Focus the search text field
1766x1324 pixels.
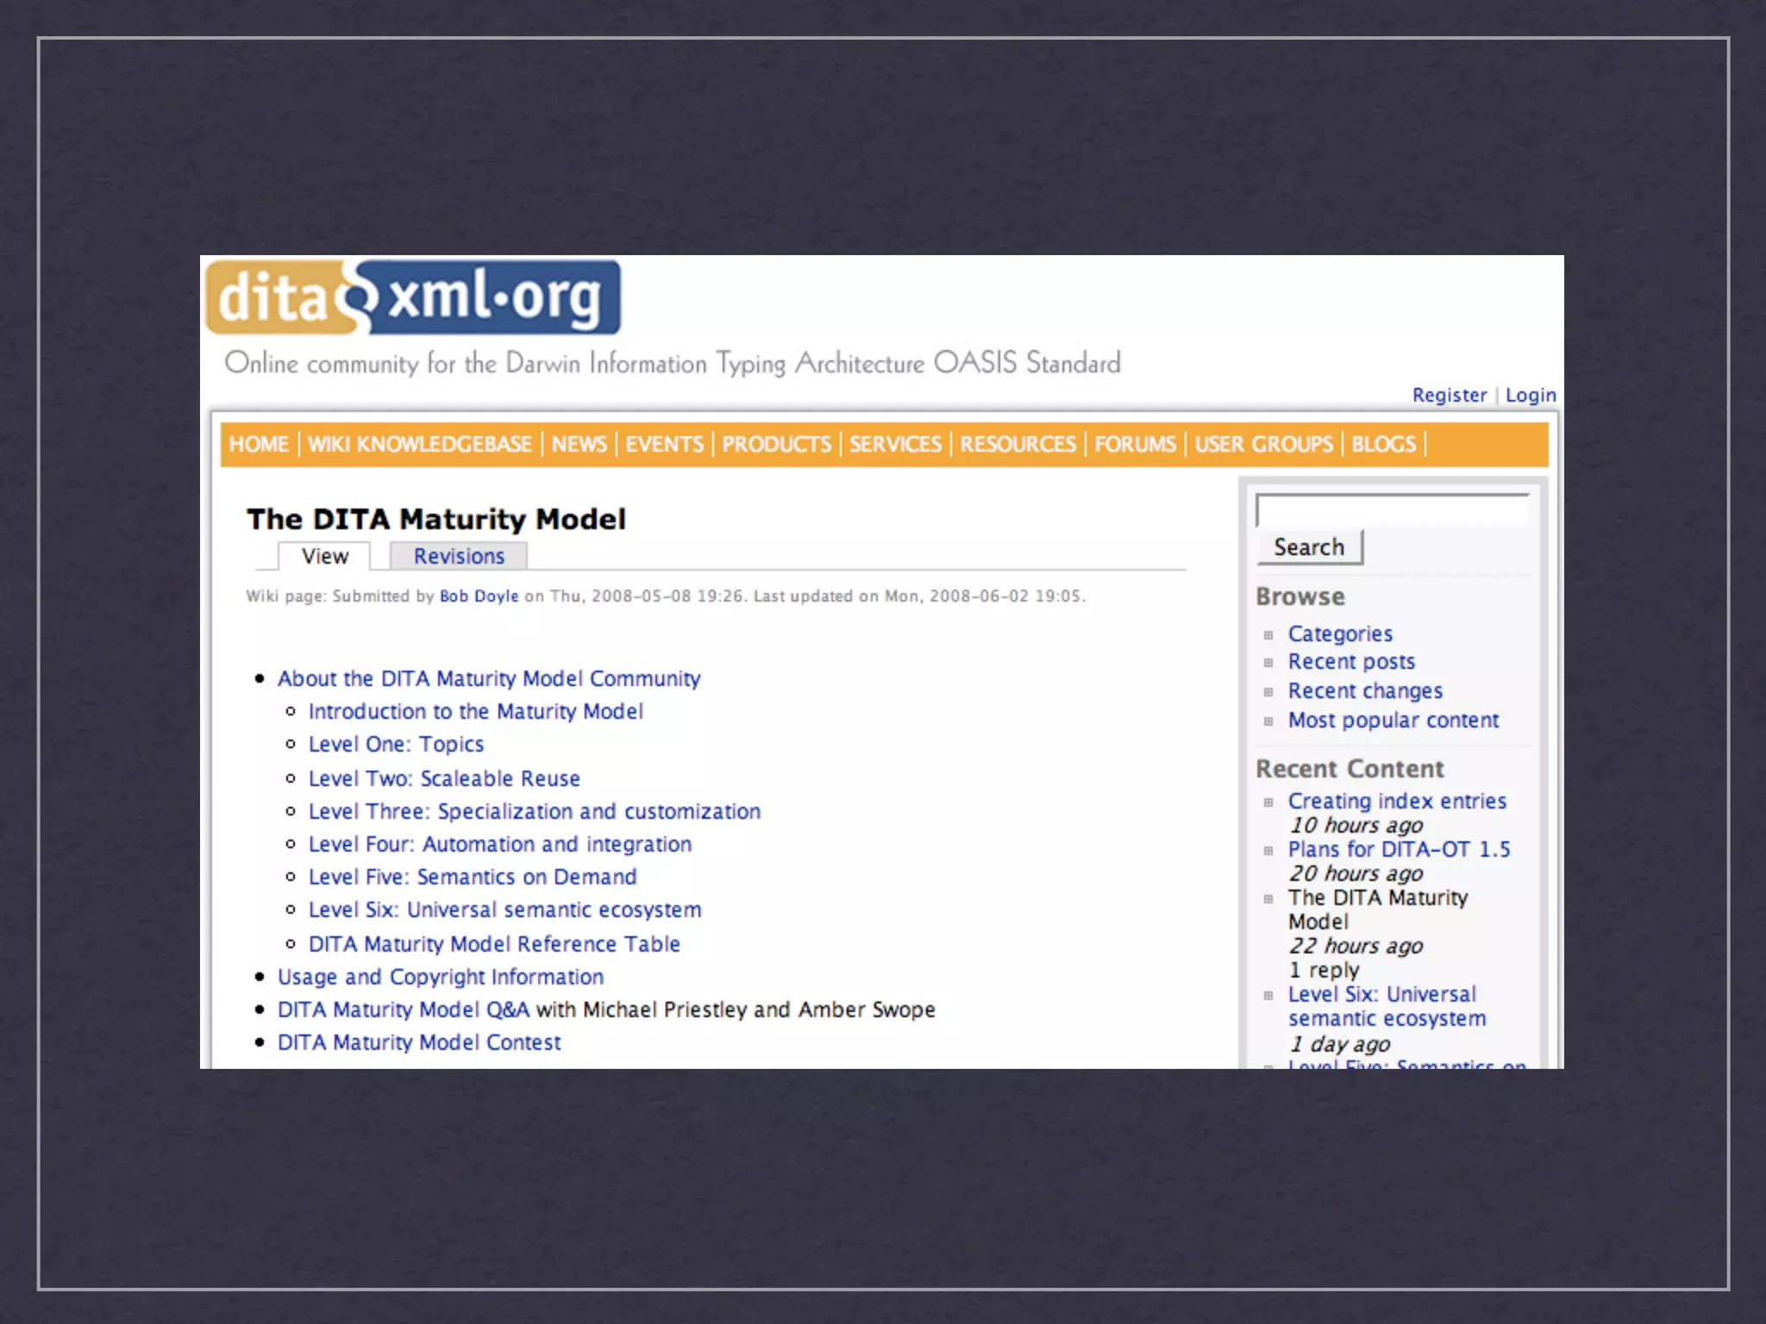[x=1392, y=510]
